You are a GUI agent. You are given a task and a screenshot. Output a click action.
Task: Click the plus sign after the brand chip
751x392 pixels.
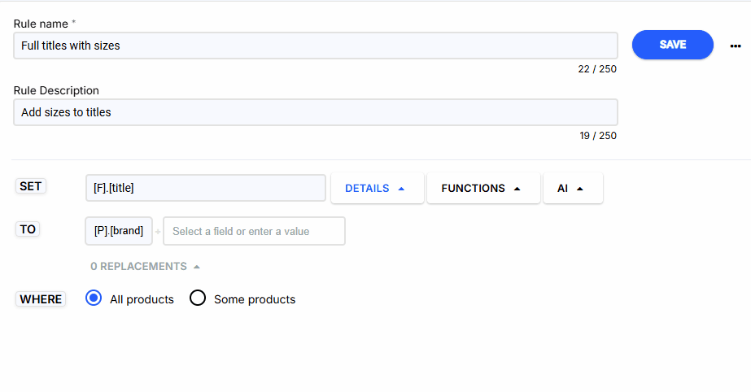158,232
